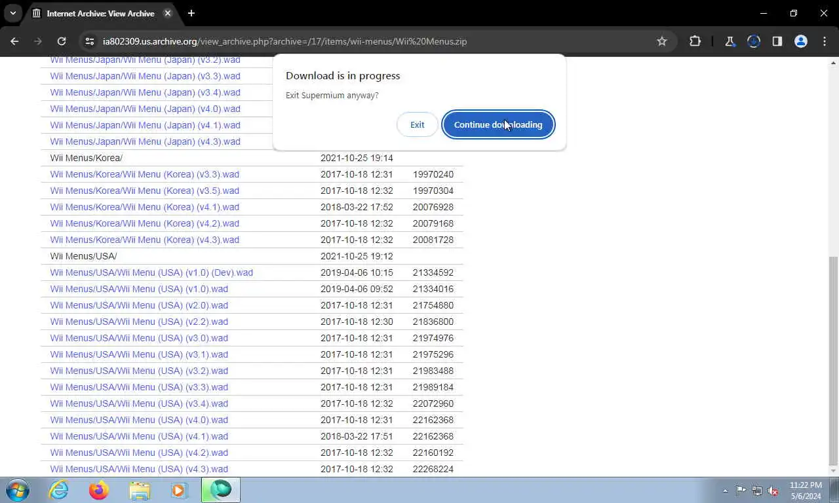This screenshot has height=503, width=839.
Task: Open the Extensions puzzle icon
Action: click(695, 41)
